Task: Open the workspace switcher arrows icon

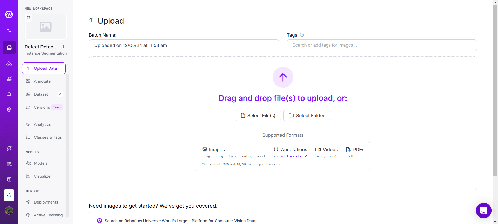Action: click(9, 31)
